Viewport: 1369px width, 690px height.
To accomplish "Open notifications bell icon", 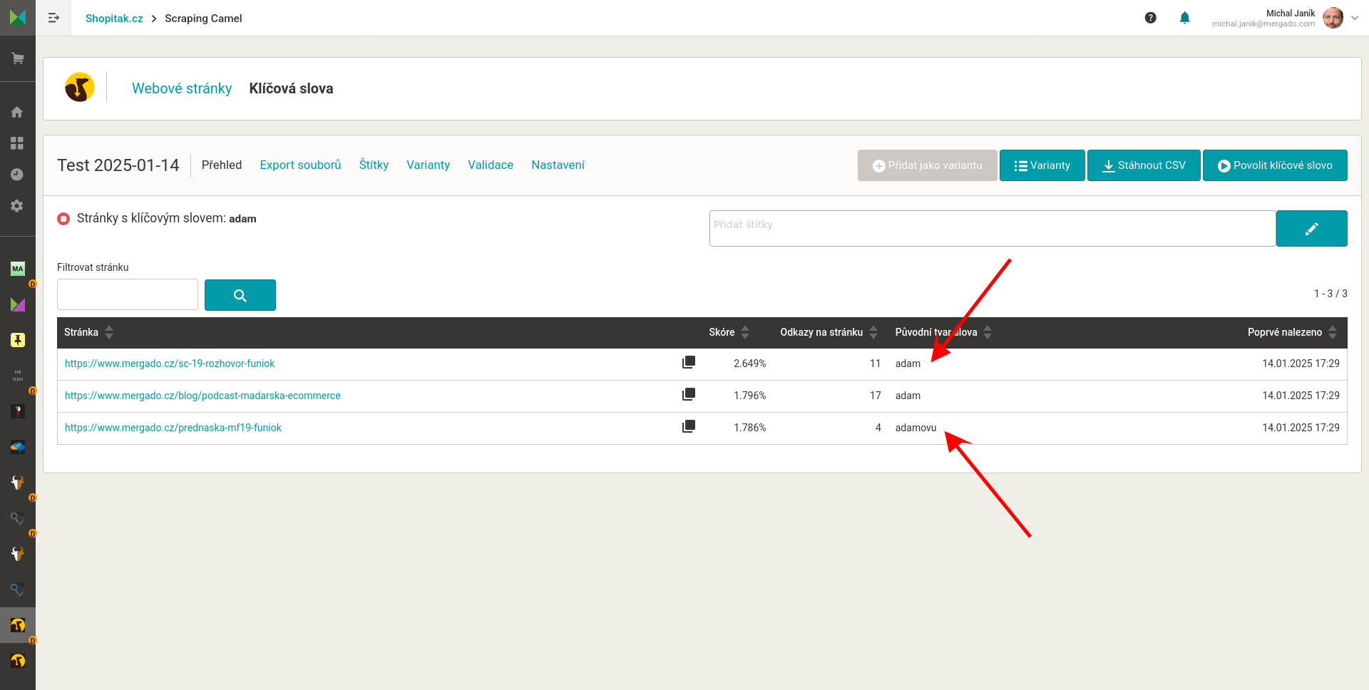I will (x=1184, y=18).
